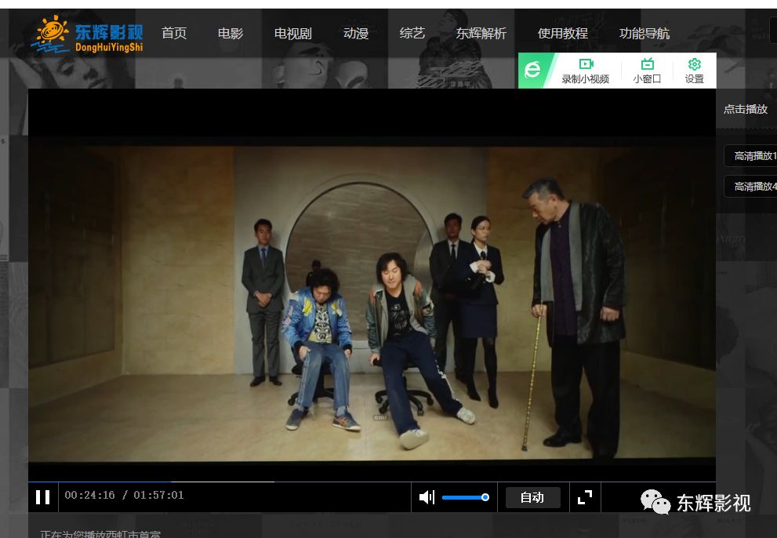The height and width of the screenshot is (538, 777).
Task: Pause the video playback
Action: [x=43, y=497]
